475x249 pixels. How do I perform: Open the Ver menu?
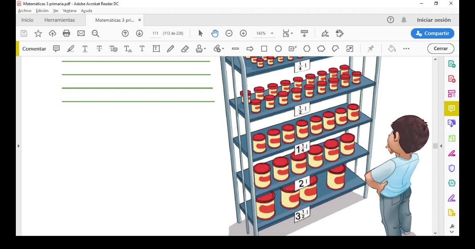55,11
